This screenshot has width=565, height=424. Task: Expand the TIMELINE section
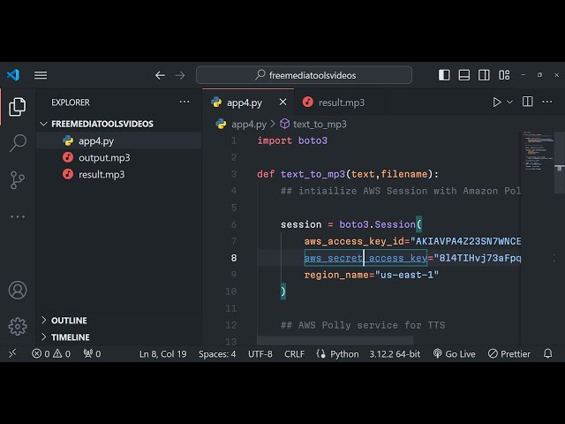[x=70, y=337]
